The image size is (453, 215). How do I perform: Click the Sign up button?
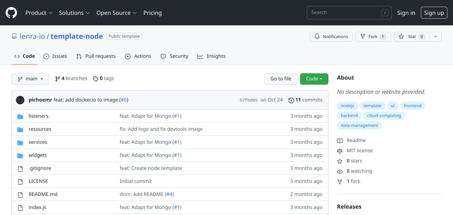pyautogui.click(x=434, y=13)
